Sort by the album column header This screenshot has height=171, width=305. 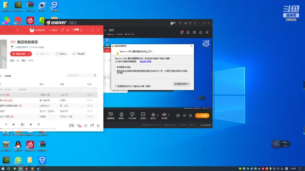62,84
